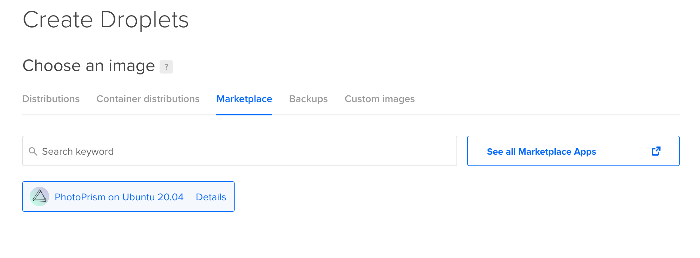Click the PhotoPrism triangle logo
The image size is (700, 258).
pyautogui.click(x=39, y=197)
